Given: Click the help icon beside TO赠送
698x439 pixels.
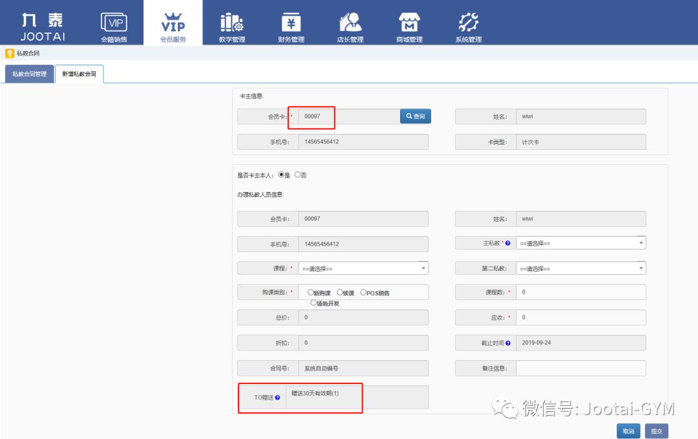Looking at the screenshot, I should click(x=278, y=397).
